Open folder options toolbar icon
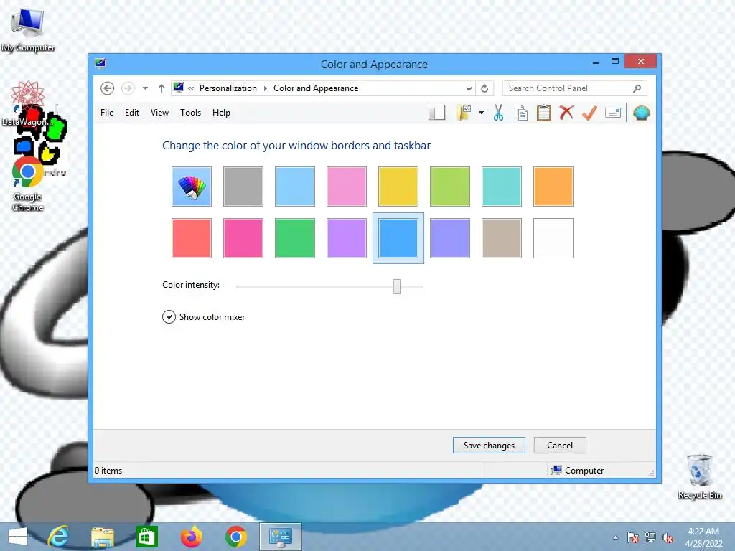 [464, 113]
